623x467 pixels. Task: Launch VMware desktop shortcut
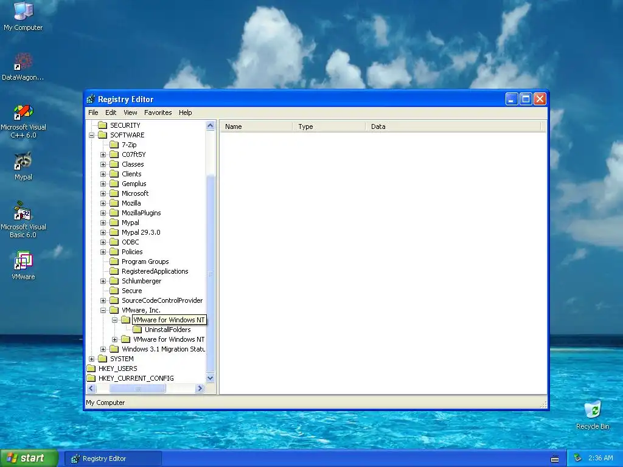pos(23,265)
